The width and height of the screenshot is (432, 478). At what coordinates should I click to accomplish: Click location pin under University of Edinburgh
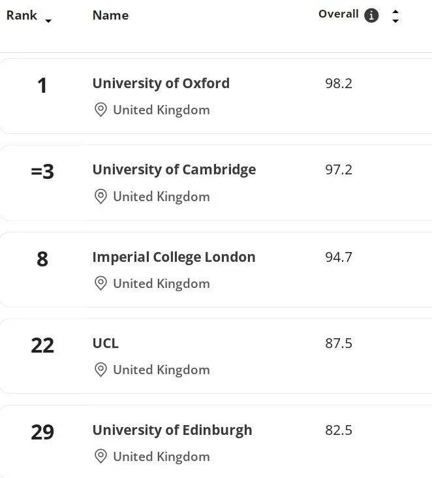point(100,456)
